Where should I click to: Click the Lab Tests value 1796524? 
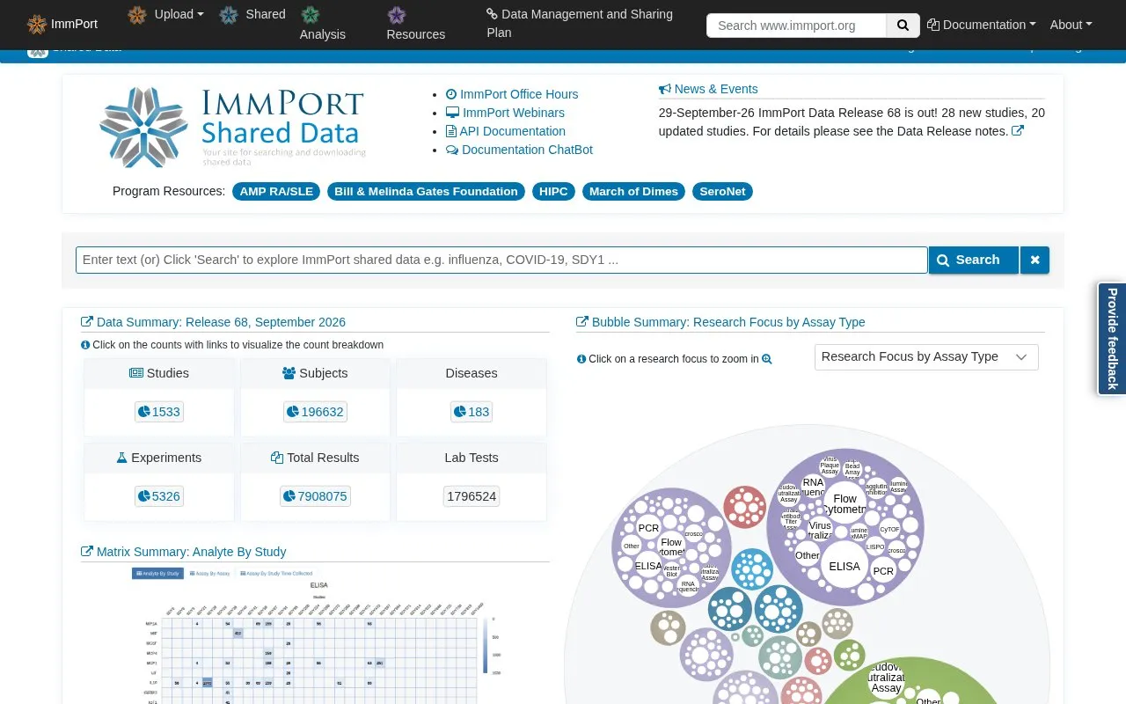tap(472, 496)
